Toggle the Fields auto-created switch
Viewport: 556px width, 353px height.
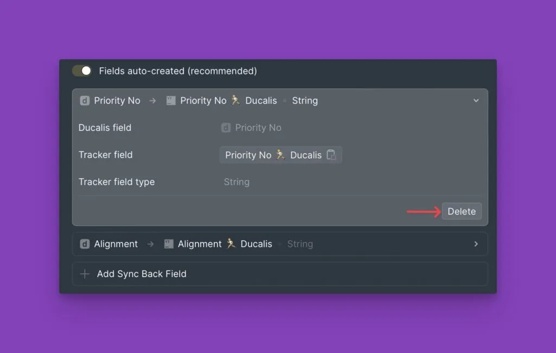82,71
